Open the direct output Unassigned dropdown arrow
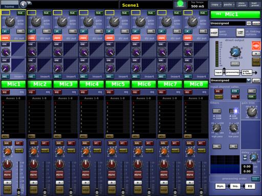The height and width of the screenshot is (196, 262). click(x=249, y=80)
